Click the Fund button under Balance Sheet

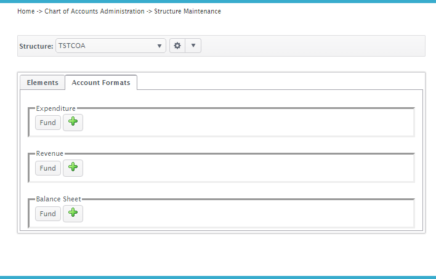pyautogui.click(x=48, y=214)
